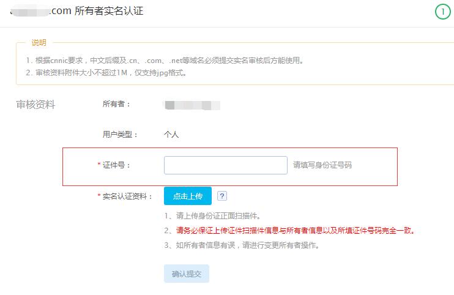Viewport: 454px width, 295px height.
Task: Click the 证件号 field label
Action: 116,165
